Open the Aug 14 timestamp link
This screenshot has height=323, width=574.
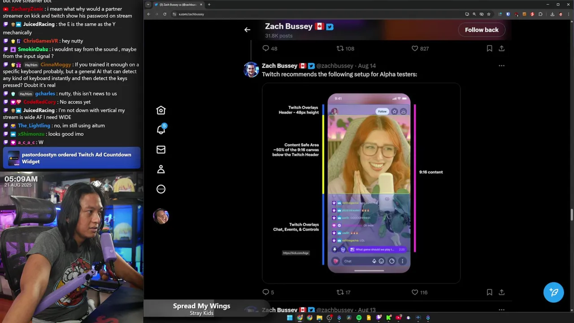[367, 65]
